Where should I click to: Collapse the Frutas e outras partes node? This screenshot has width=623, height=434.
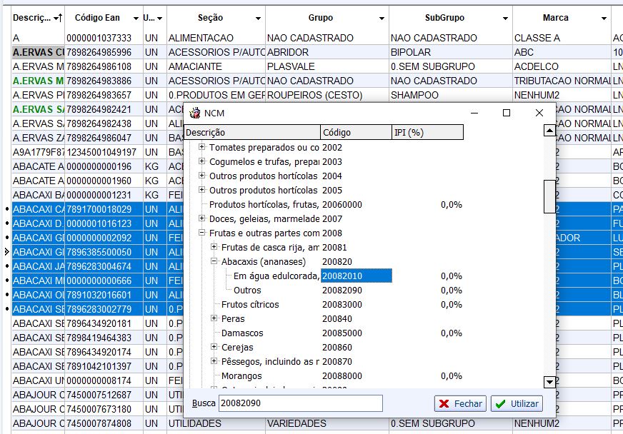[x=202, y=233]
